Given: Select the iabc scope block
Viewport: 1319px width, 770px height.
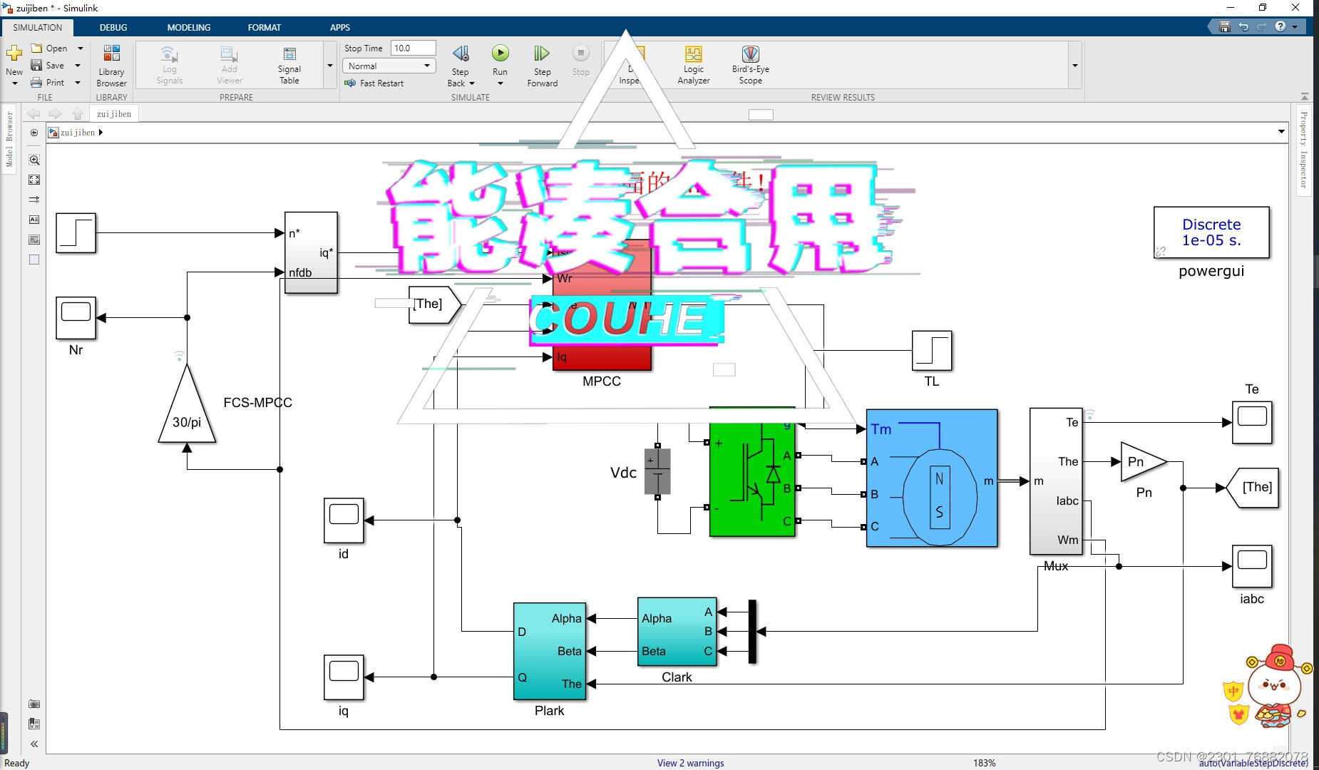Looking at the screenshot, I should pyautogui.click(x=1251, y=566).
